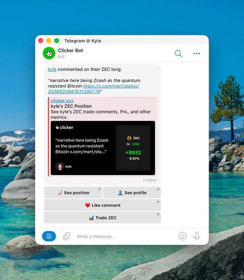Open search in Clicker Bot chat
Image resolution: width=244 pixels, height=280 pixels.
(x=178, y=54)
